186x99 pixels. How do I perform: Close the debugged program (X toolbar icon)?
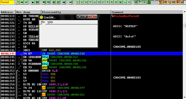click(x=26, y=2)
